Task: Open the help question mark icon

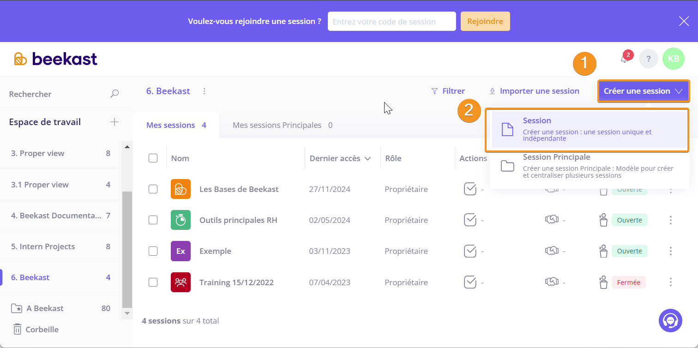Action: pyautogui.click(x=649, y=59)
